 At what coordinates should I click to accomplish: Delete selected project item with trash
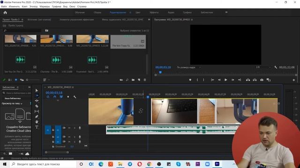[145, 80]
